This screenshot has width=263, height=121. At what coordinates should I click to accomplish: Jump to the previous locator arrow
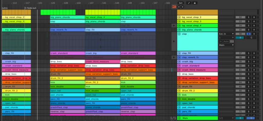click(179, 7)
